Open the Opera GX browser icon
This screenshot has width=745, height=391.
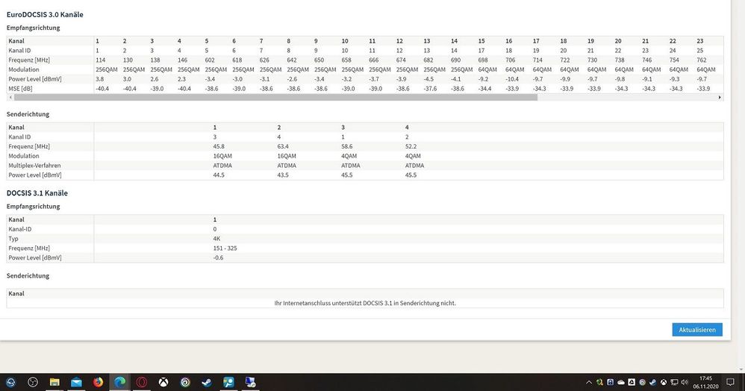point(142,382)
